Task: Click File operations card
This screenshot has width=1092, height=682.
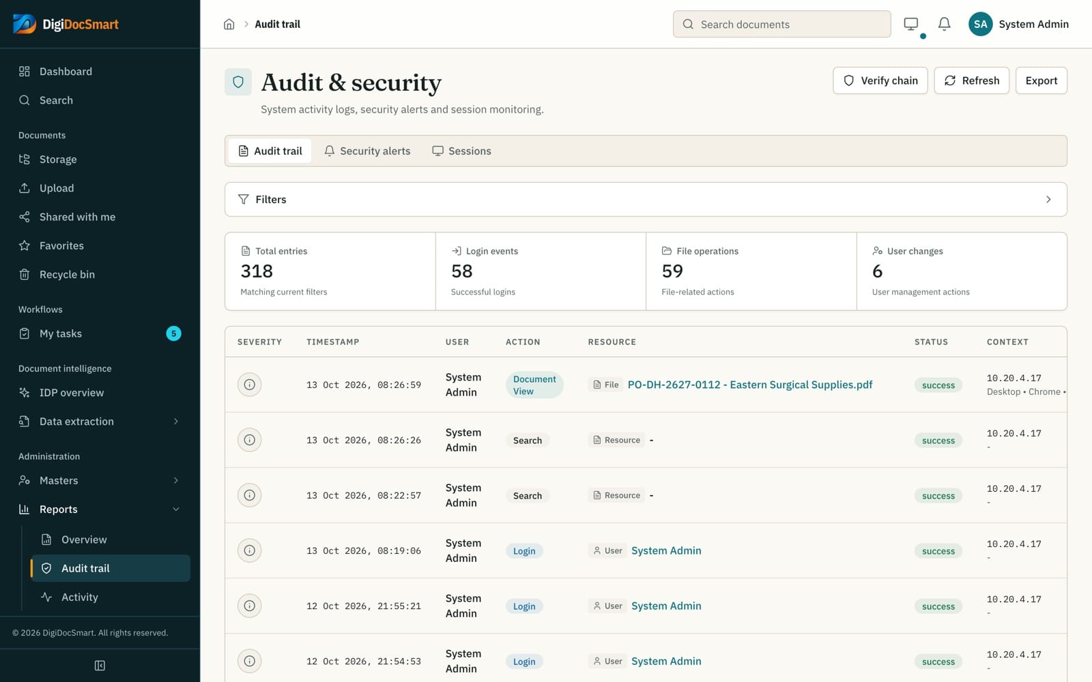Action: [x=751, y=271]
